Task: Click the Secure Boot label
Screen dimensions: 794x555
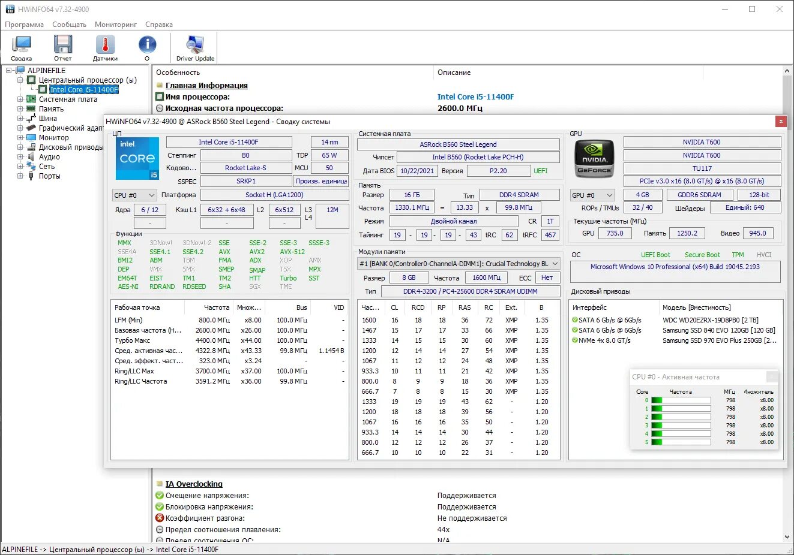Action: [x=702, y=255]
